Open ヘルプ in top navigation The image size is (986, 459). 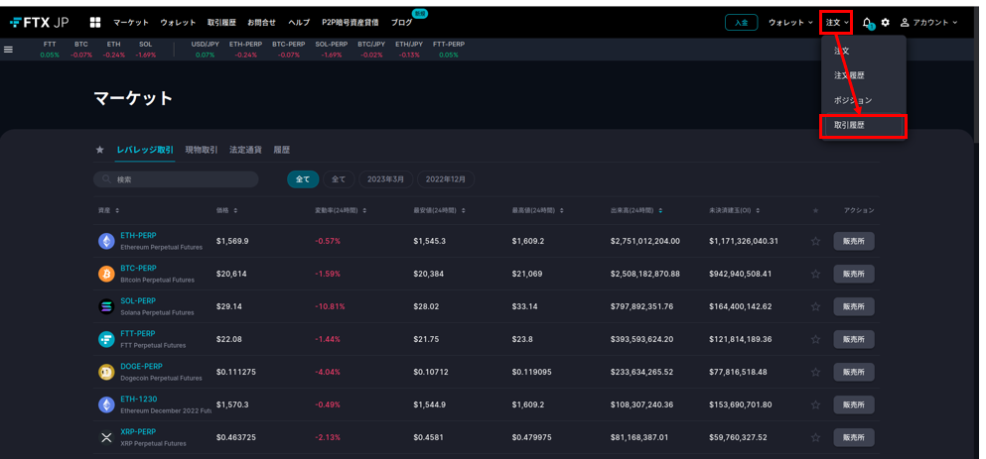(x=299, y=23)
